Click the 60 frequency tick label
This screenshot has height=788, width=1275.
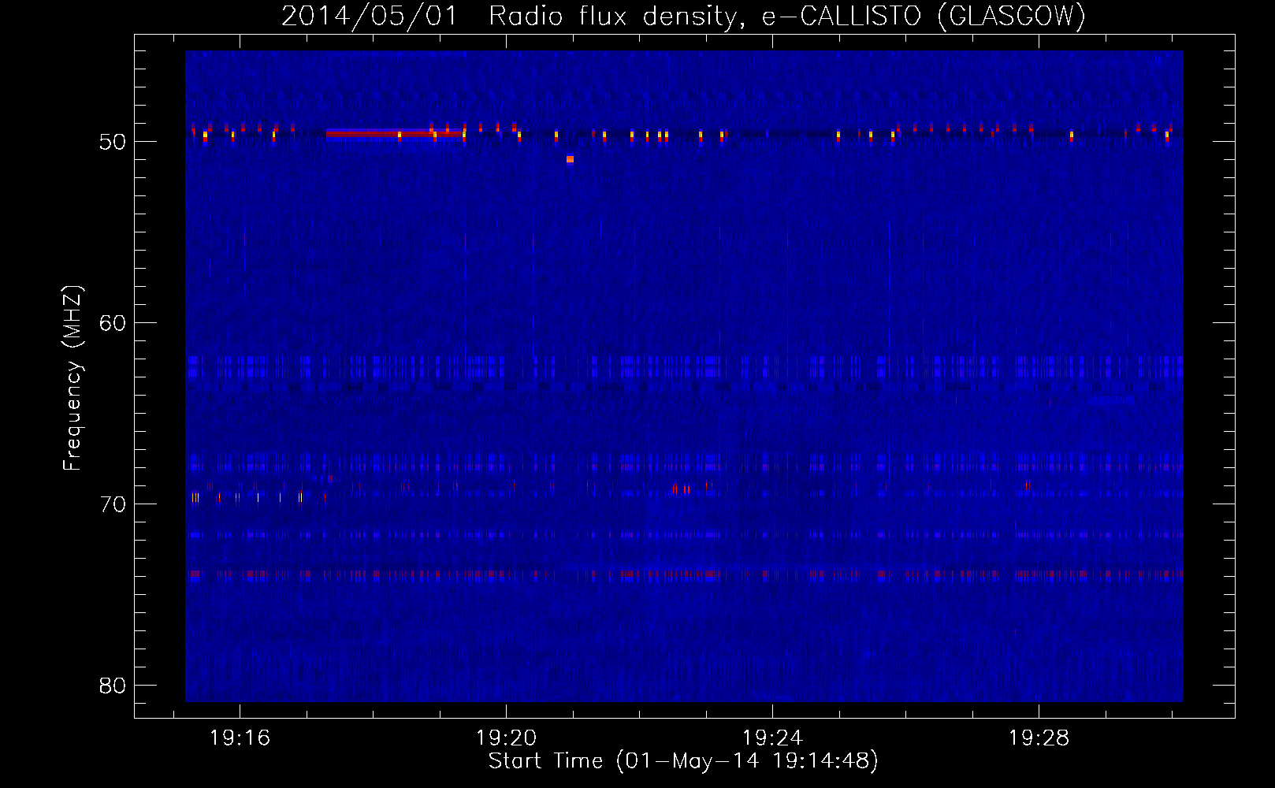click(113, 323)
